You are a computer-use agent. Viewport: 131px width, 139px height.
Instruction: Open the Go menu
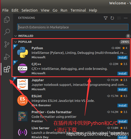coord(55,10)
